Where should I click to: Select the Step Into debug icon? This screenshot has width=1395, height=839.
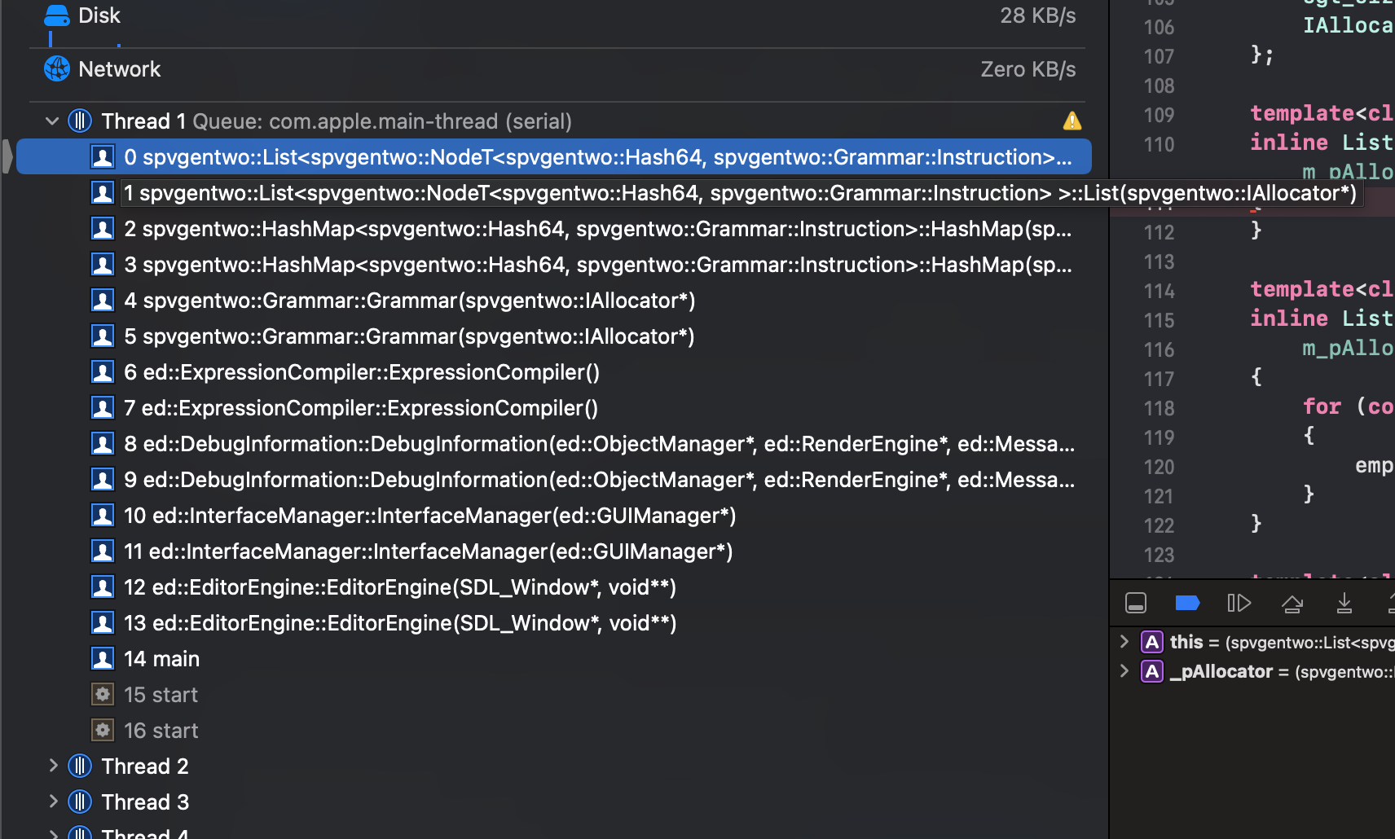1344,603
